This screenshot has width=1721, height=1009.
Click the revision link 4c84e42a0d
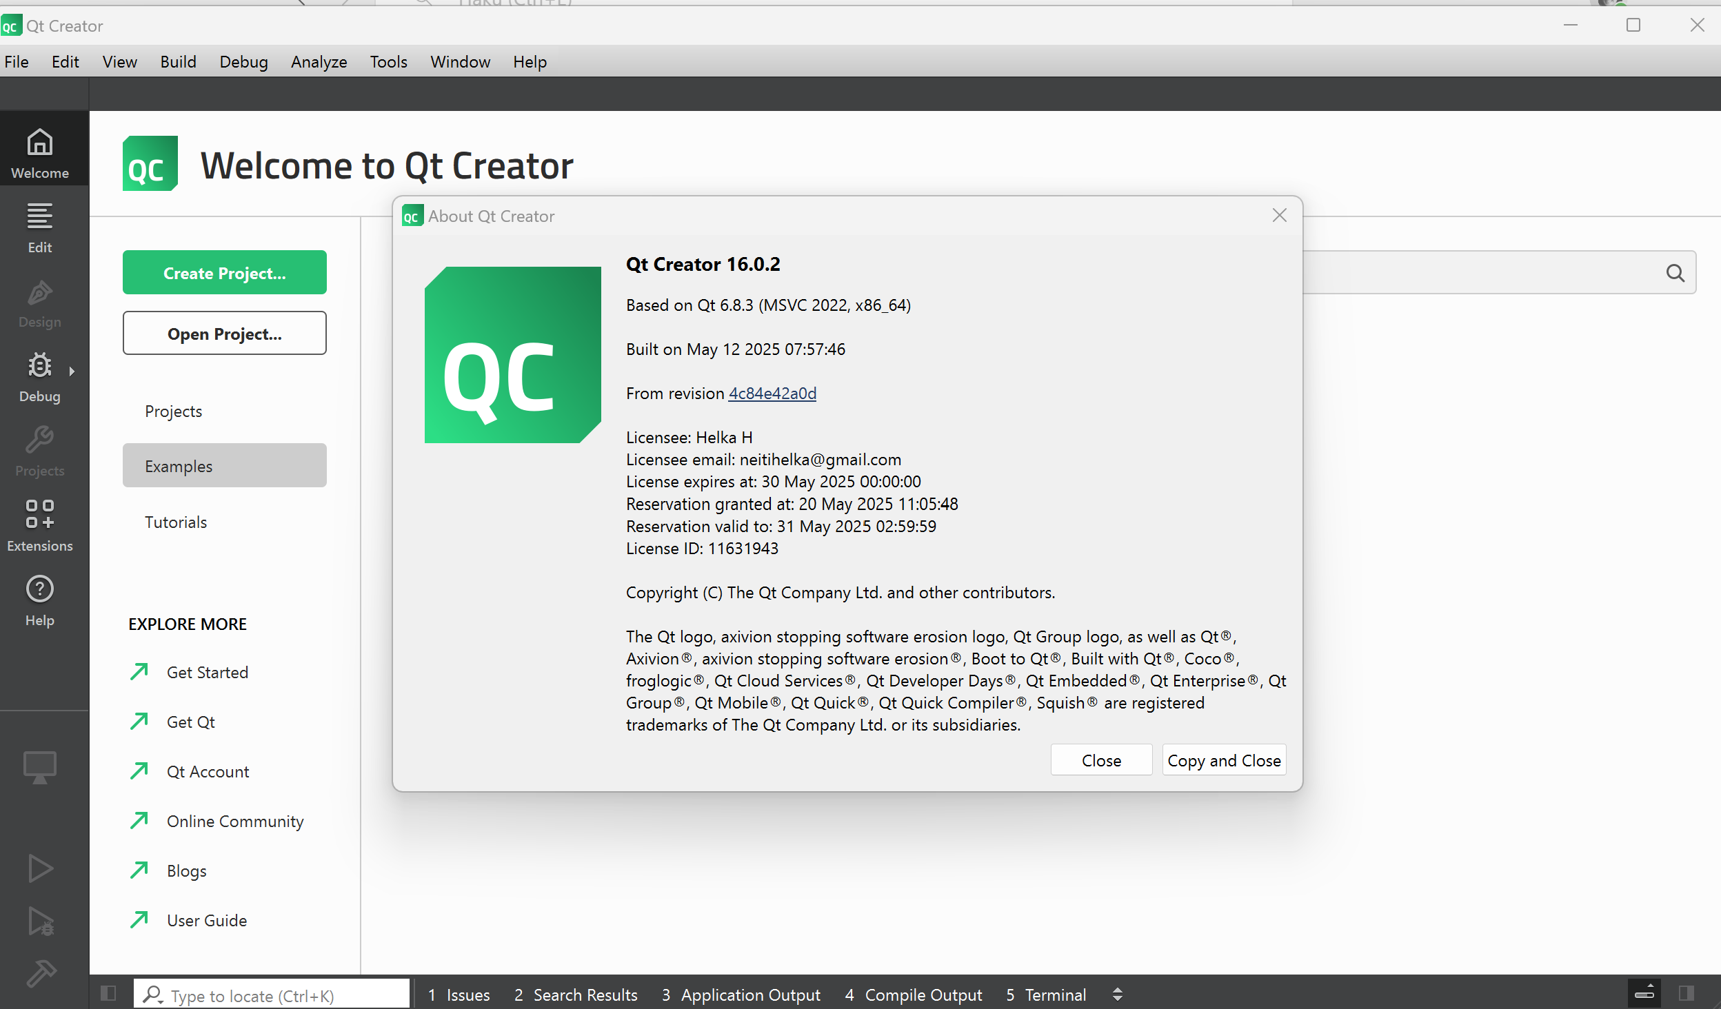click(x=772, y=394)
